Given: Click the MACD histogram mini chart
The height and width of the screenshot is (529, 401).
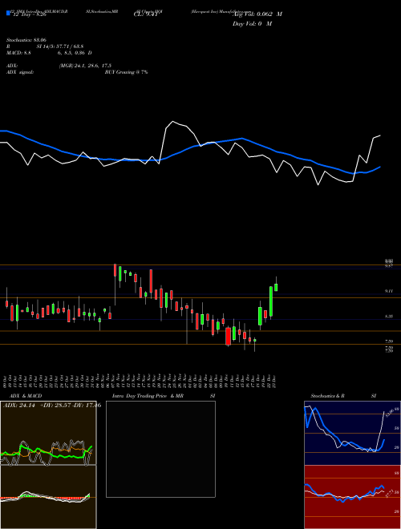Looking at the screenshot, I should pyautogui.click(x=48, y=497).
